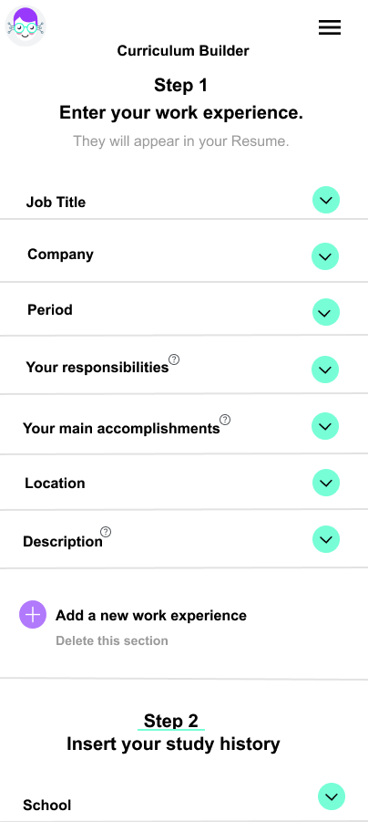Show help for Your main accomplishments
This screenshot has height=822, width=368.
225,420
